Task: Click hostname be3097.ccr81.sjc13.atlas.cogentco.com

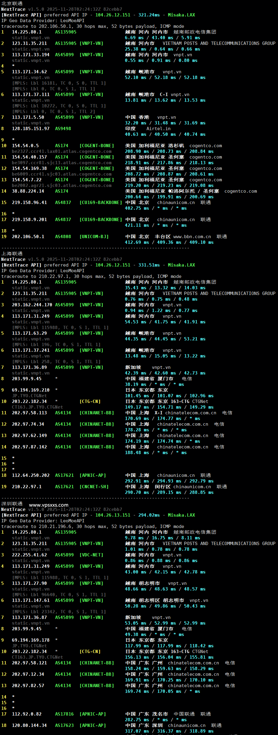Action: (62, 163)
